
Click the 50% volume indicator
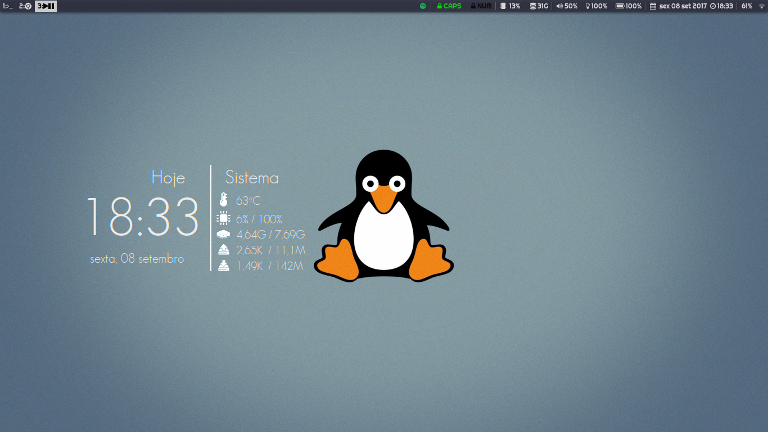click(x=567, y=6)
